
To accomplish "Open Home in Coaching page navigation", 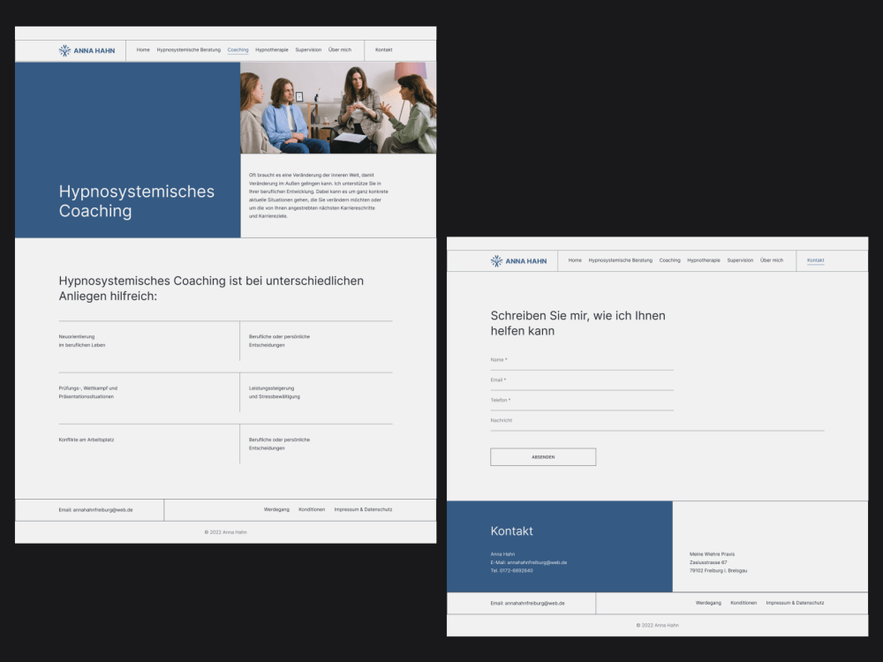I will point(143,50).
